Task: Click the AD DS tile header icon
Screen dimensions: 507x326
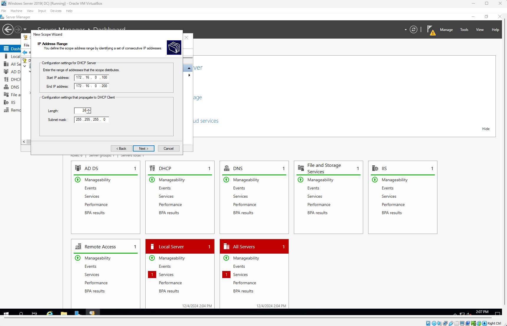Action: click(78, 168)
